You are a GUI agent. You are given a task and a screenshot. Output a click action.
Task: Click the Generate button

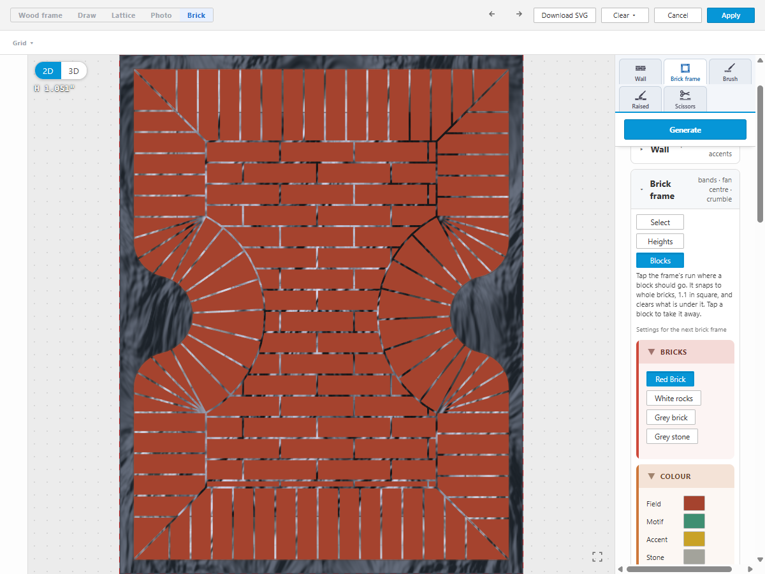click(685, 129)
